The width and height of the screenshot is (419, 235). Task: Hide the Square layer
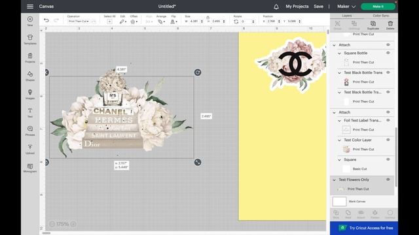pyautogui.click(x=388, y=159)
